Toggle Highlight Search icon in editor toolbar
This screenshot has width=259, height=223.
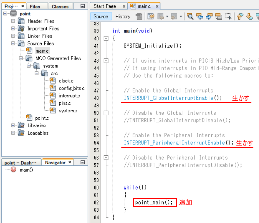(x=219, y=16)
